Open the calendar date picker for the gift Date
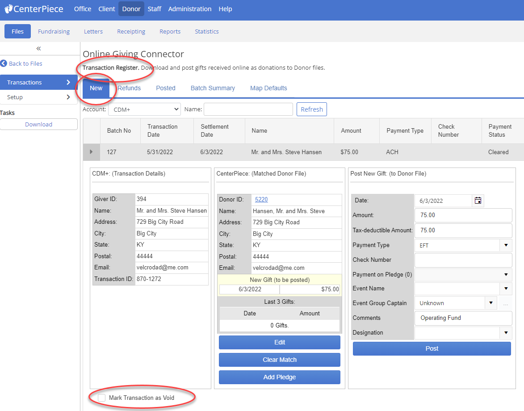 (478, 201)
